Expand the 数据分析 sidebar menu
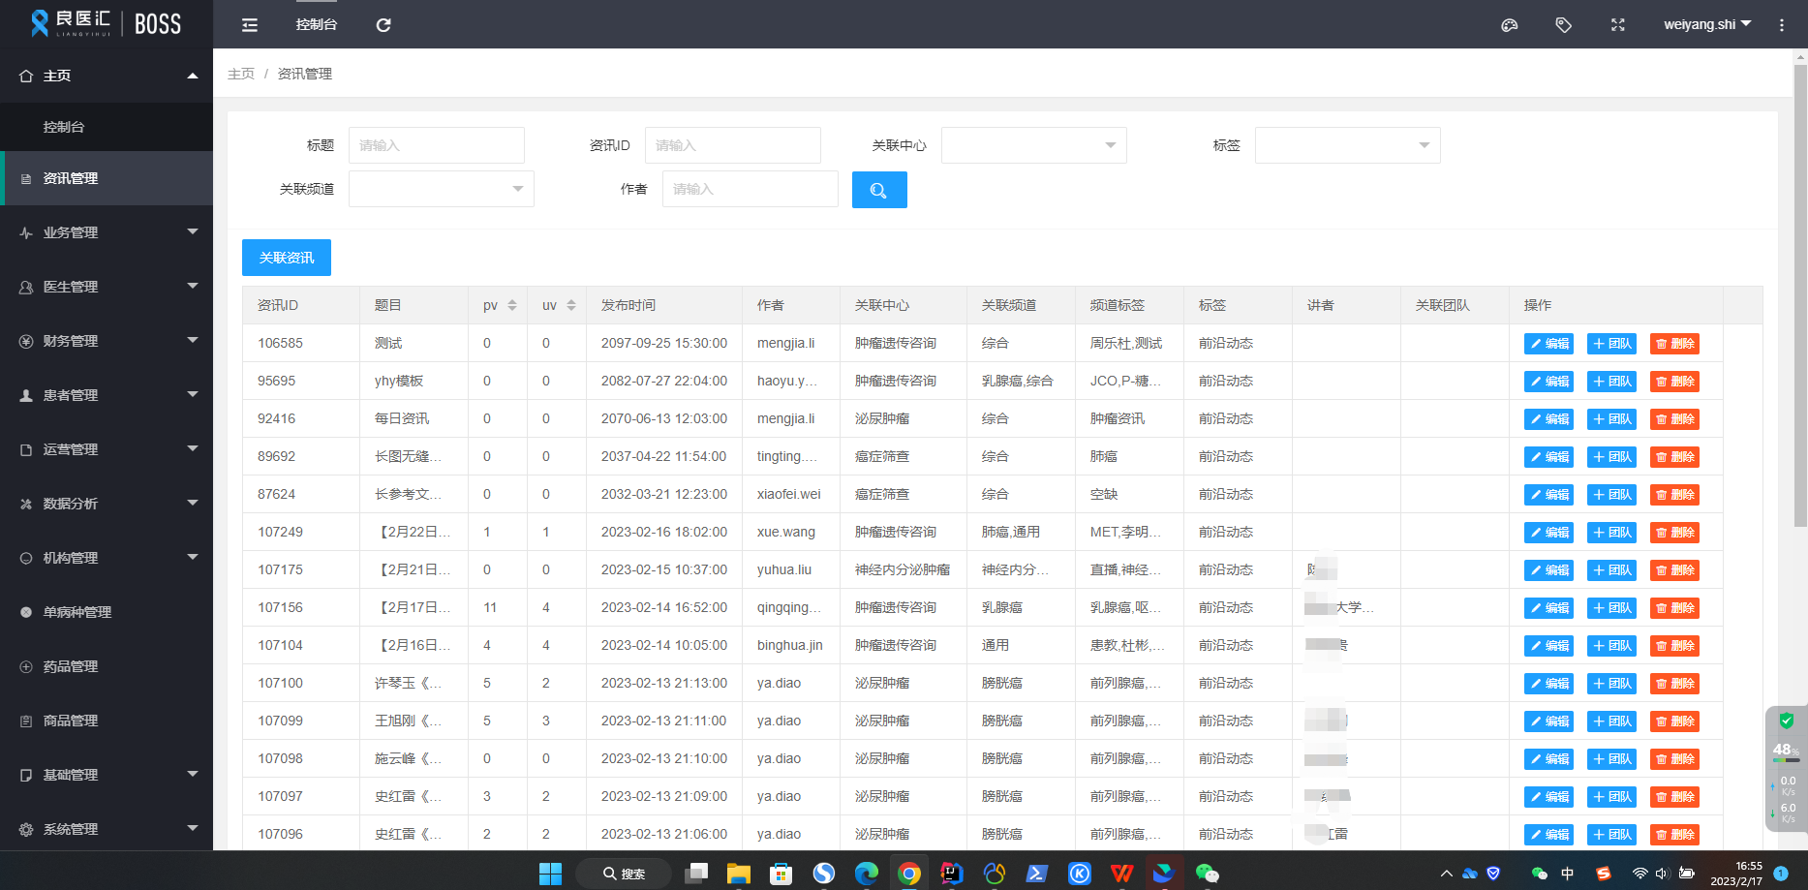The height and width of the screenshot is (890, 1808). [x=107, y=504]
